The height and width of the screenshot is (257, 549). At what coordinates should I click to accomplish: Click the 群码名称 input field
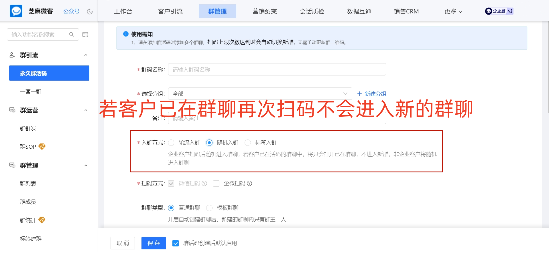(x=277, y=69)
